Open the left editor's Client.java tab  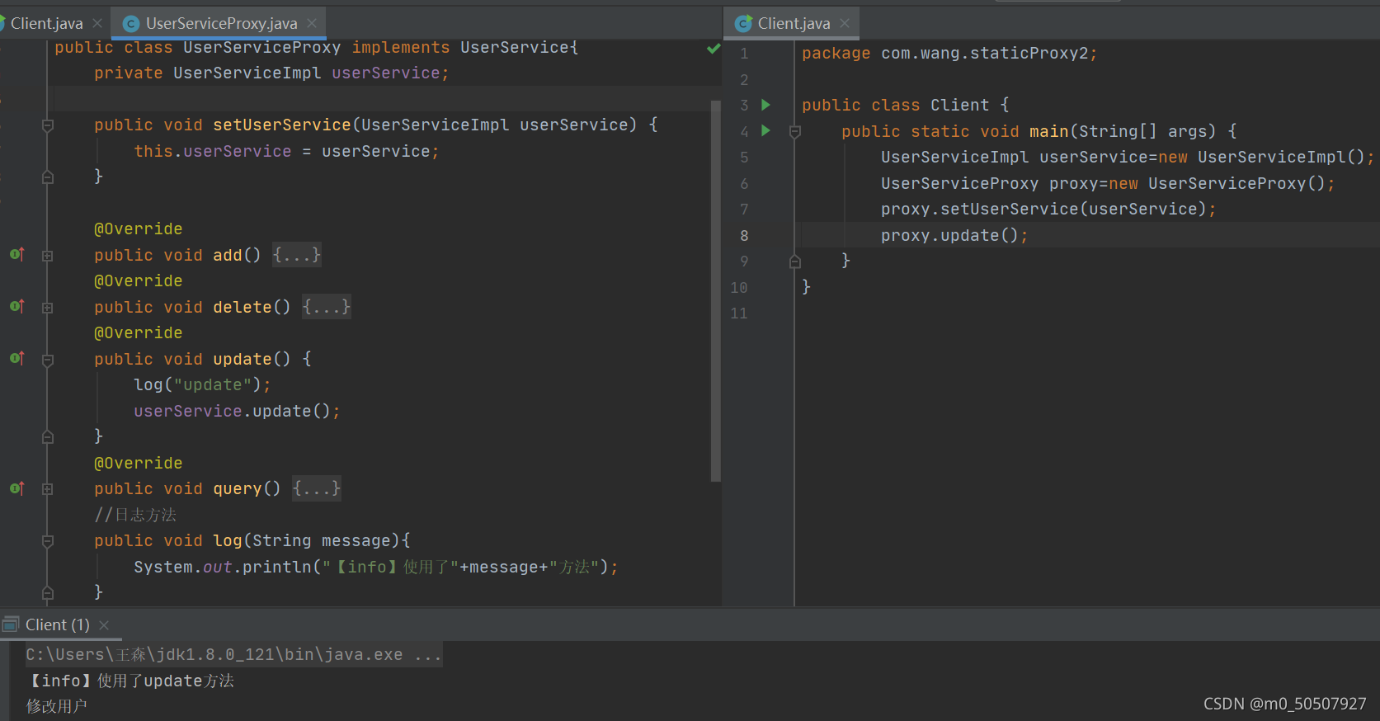click(46, 23)
